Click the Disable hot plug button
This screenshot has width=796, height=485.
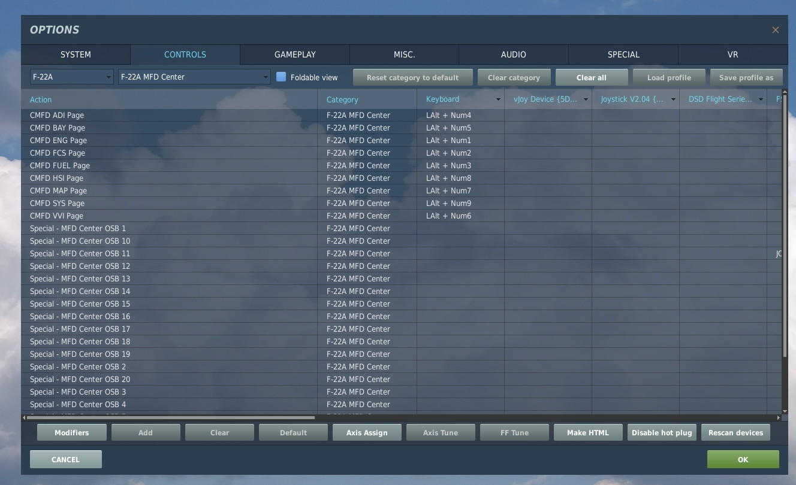(662, 432)
